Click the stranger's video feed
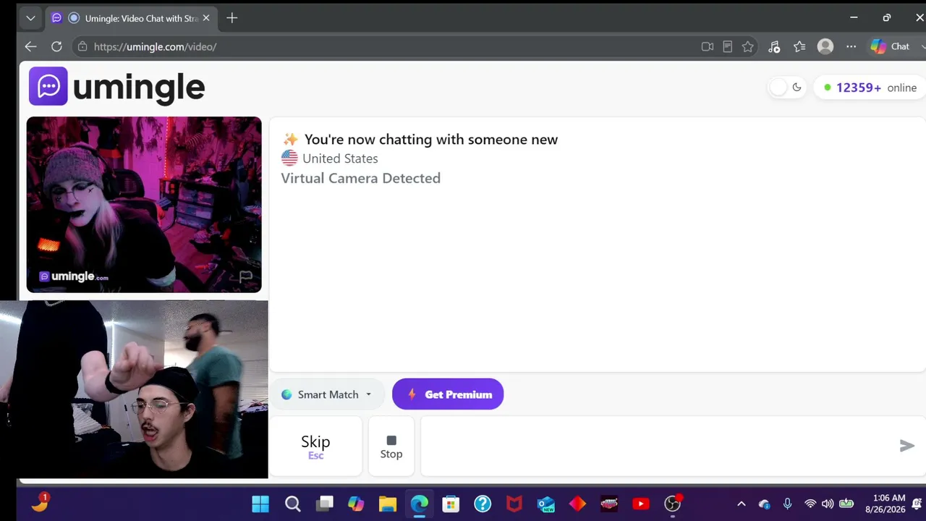This screenshot has width=926, height=521. (x=144, y=205)
